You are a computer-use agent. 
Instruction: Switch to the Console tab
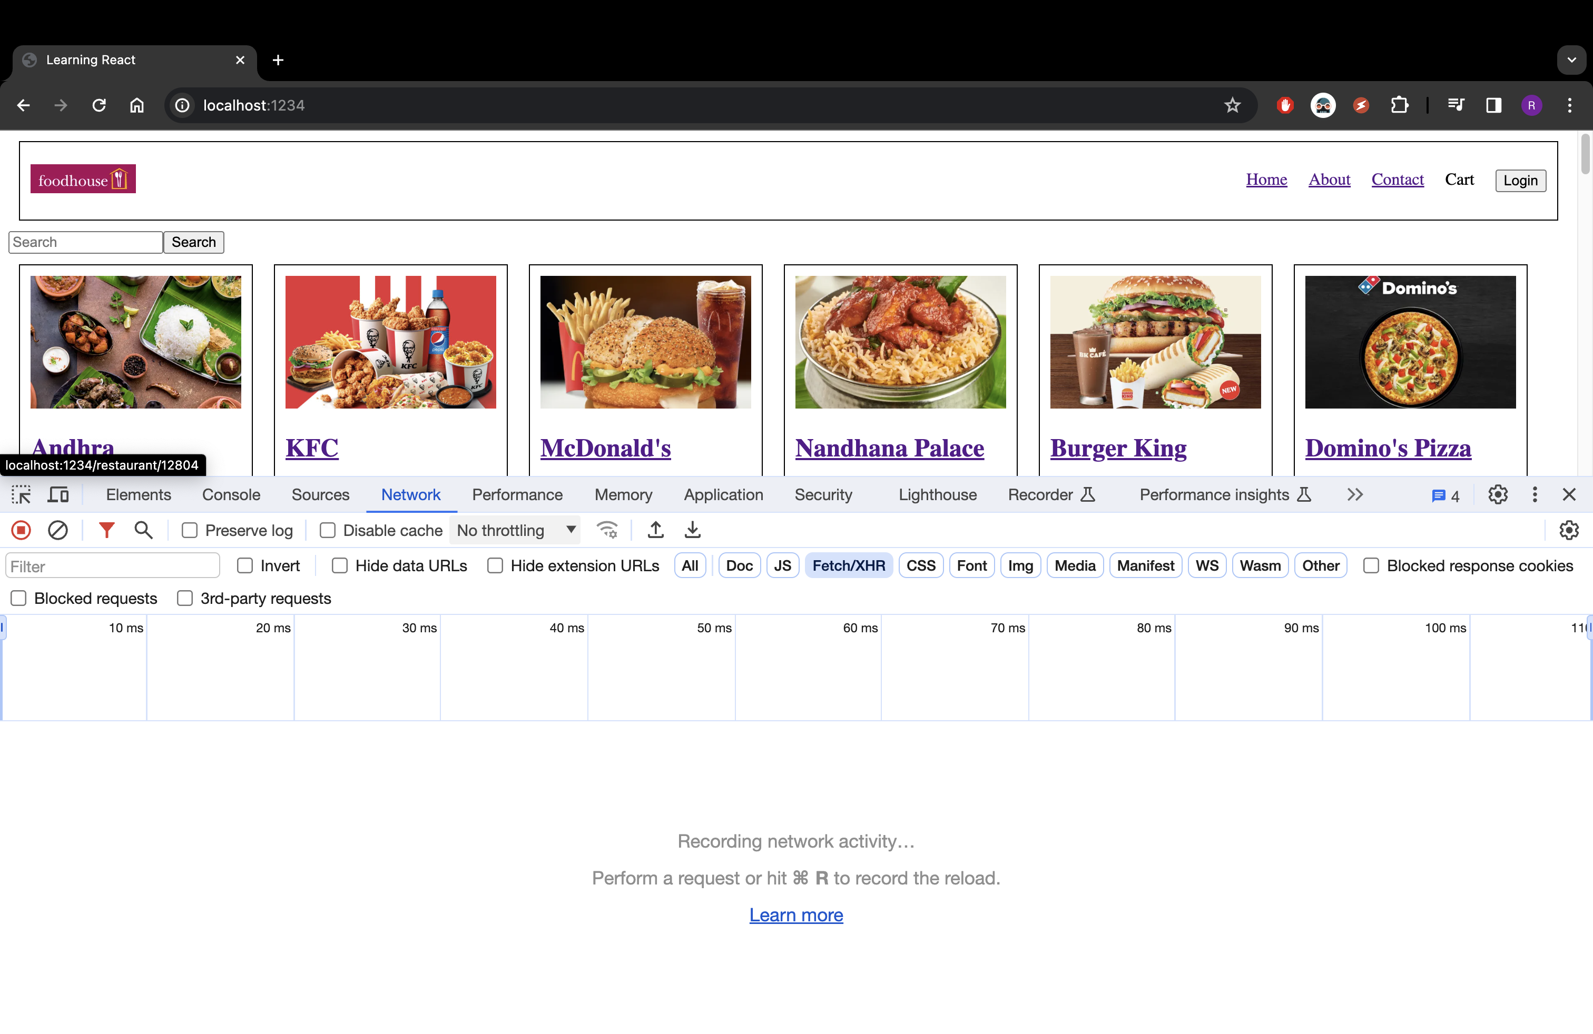pos(231,495)
